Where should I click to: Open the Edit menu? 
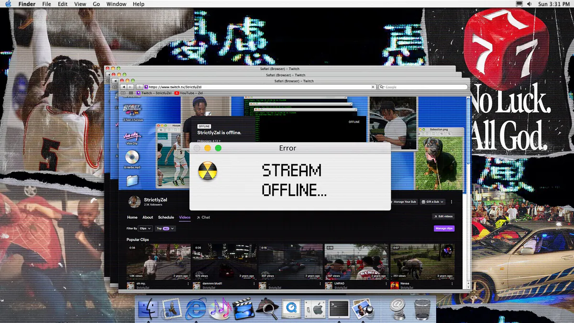(63, 4)
